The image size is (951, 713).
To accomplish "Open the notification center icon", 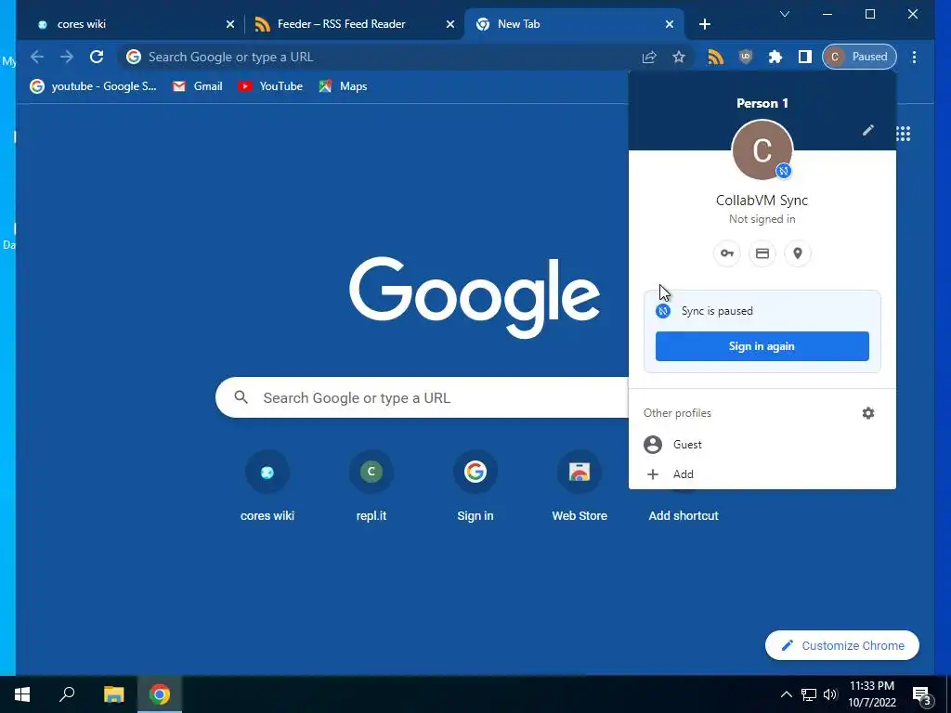I will 922,696.
